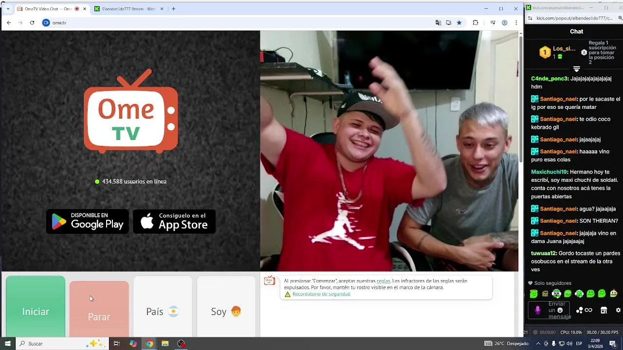This screenshot has height=350, width=623.
Task: Click the Windows Start button
Action: point(7,344)
